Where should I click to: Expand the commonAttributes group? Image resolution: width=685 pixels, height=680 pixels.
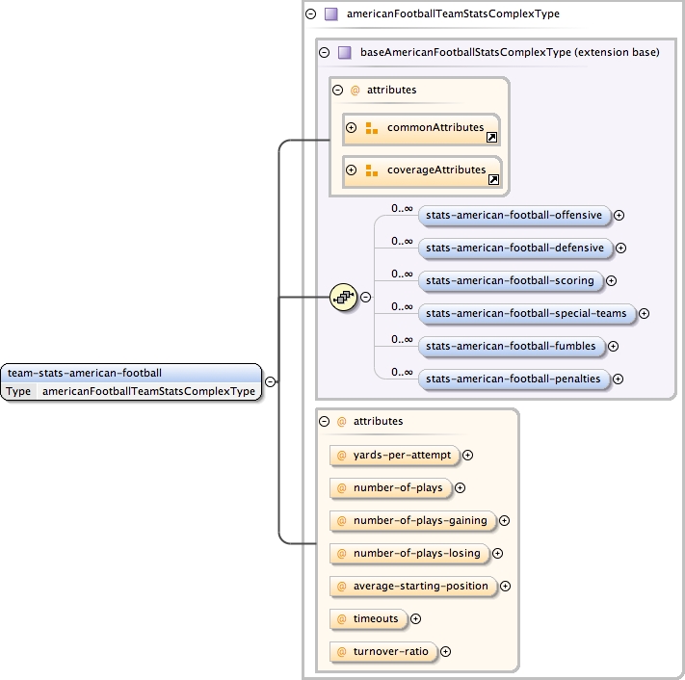[352, 128]
